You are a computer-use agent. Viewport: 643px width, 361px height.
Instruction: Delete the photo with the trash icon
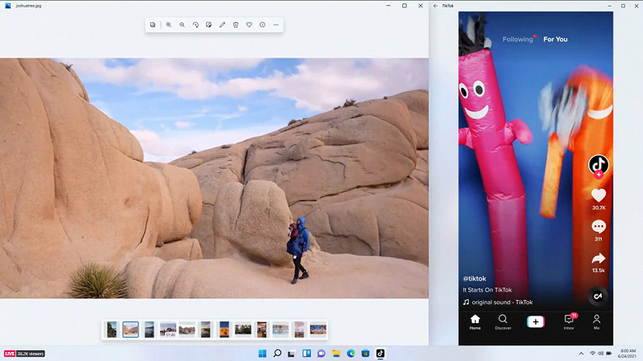pyautogui.click(x=236, y=26)
